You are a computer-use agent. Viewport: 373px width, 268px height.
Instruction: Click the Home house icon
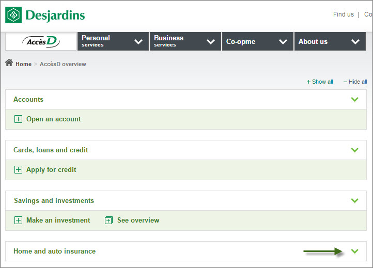9,63
